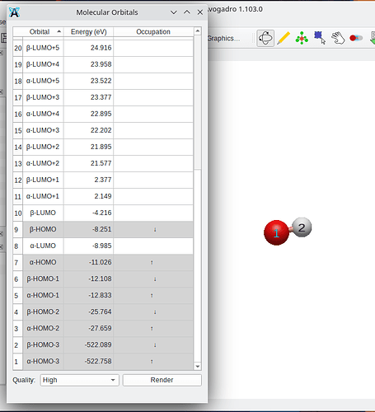Collapse dialog using titlebar down chevron

pos(174,12)
